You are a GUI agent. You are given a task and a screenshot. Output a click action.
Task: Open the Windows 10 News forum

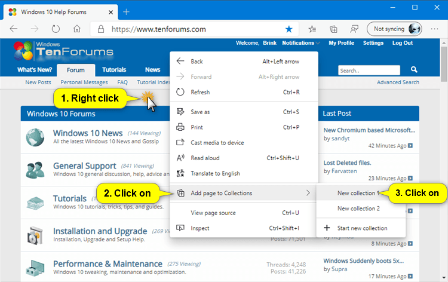(88, 133)
